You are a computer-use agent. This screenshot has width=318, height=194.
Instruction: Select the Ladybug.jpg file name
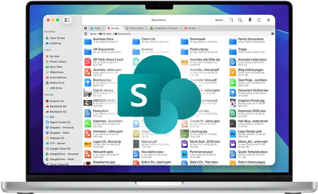[x=198, y=131]
